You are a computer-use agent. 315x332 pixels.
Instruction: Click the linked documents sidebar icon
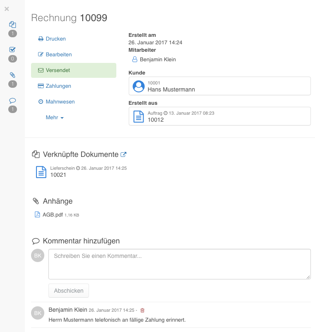[12, 24]
